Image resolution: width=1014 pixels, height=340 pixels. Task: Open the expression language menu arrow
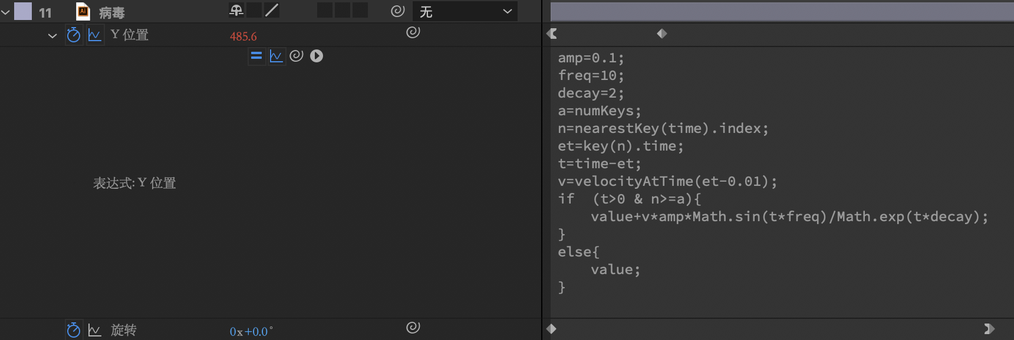[317, 56]
